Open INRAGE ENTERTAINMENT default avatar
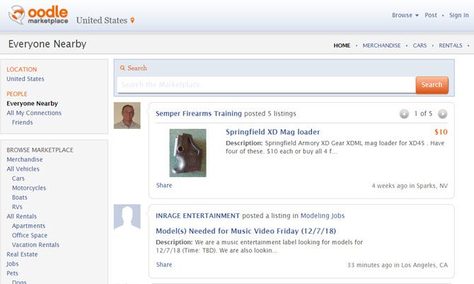Viewport: 474px width, 284px height. [x=127, y=217]
